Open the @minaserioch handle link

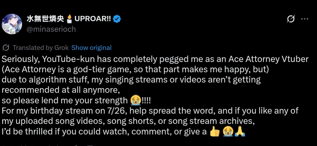[x=51, y=29]
